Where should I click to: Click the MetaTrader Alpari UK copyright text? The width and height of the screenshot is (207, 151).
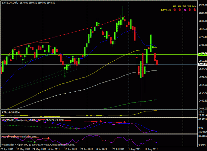click(x=38, y=145)
